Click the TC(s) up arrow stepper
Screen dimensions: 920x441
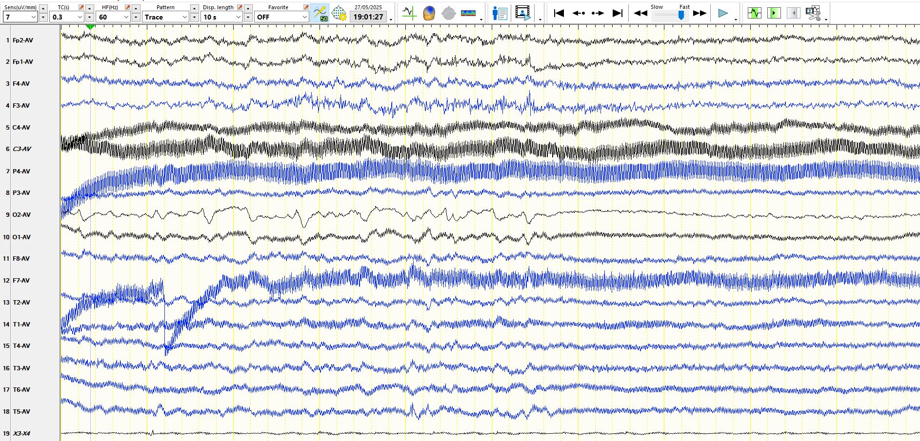89,8
